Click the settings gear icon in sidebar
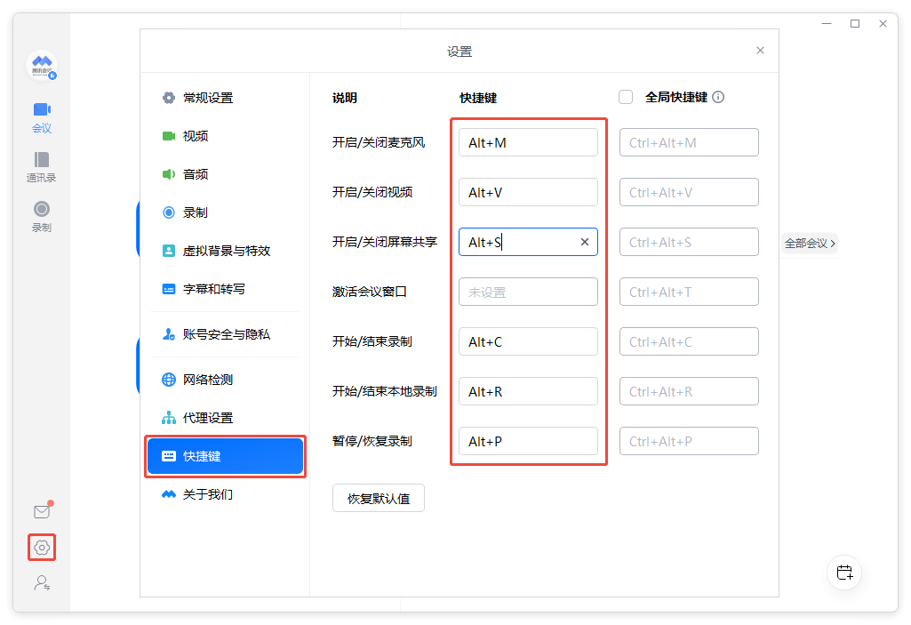 click(42, 547)
